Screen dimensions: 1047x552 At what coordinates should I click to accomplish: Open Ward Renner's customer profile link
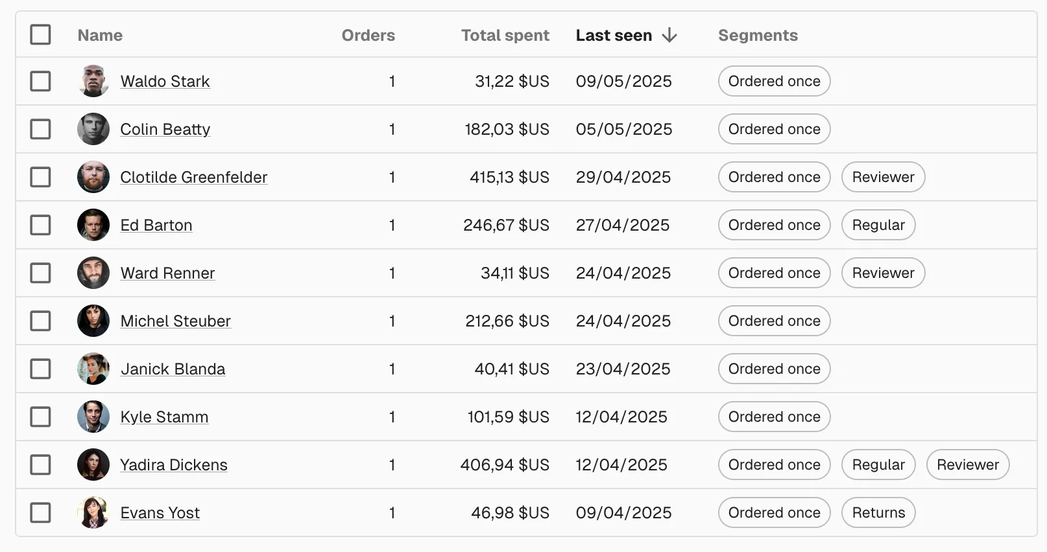tap(167, 273)
